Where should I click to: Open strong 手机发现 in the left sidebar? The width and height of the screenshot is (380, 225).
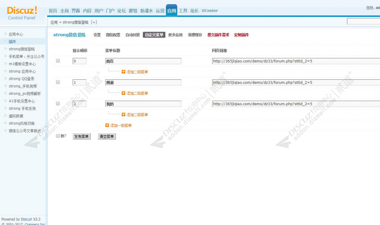22,109
